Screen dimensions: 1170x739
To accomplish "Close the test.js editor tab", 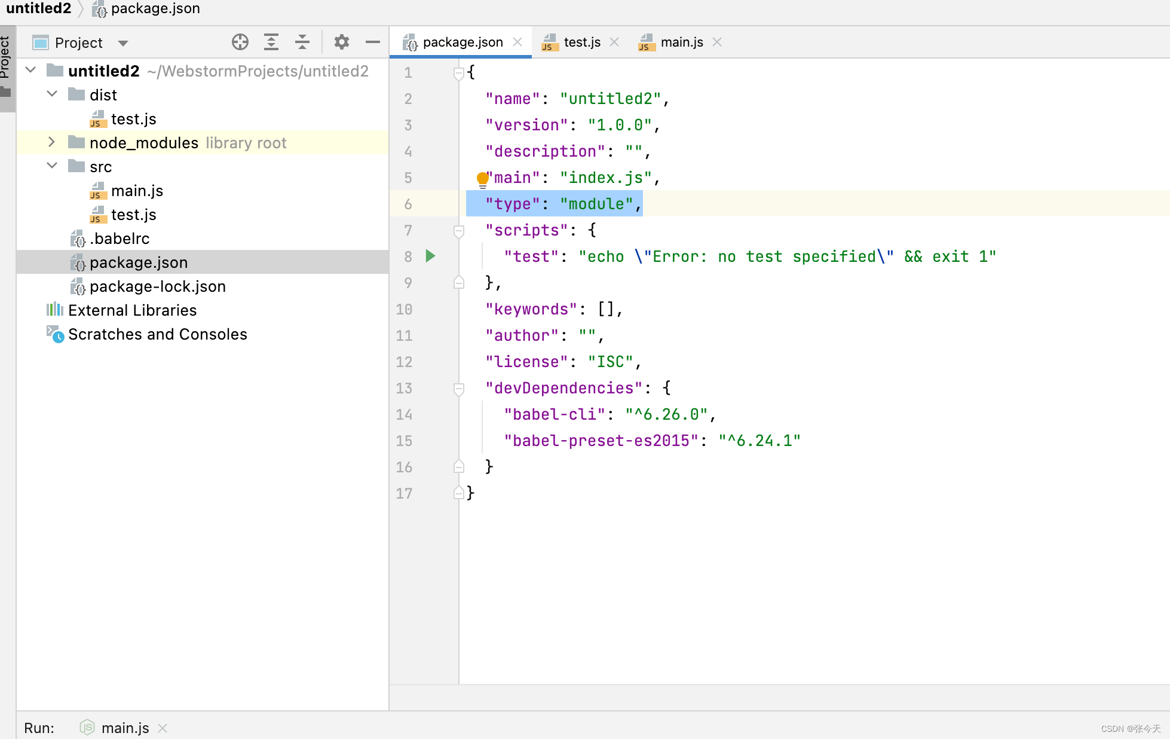I will coord(614,42).
